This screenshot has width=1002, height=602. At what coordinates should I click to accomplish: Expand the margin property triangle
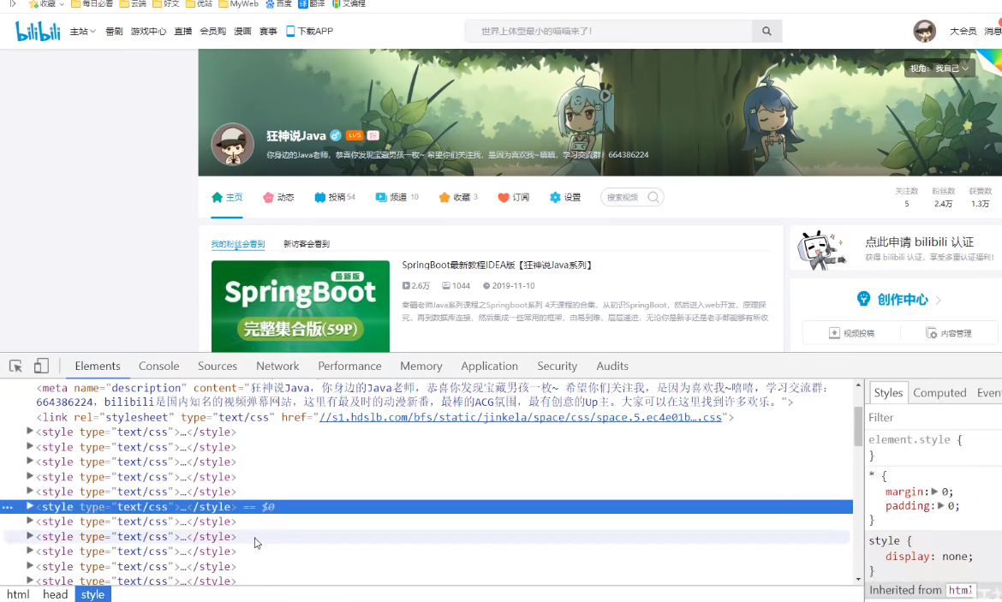tap(935, 492)
